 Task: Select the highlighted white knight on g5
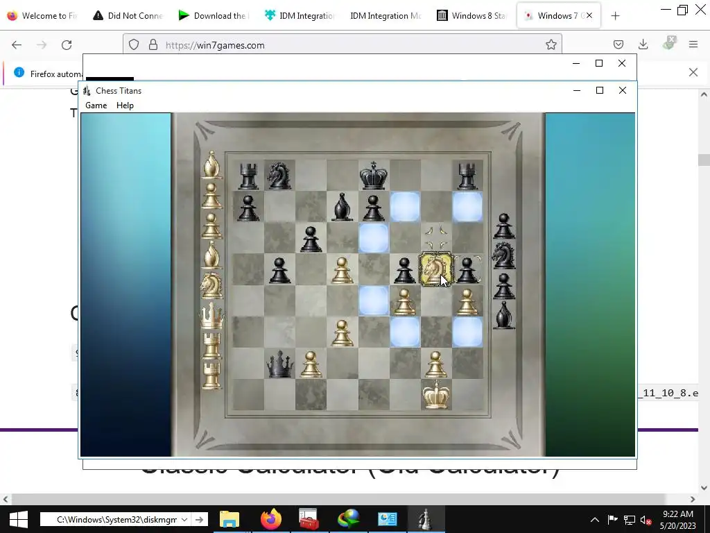(x=435, y=270)
